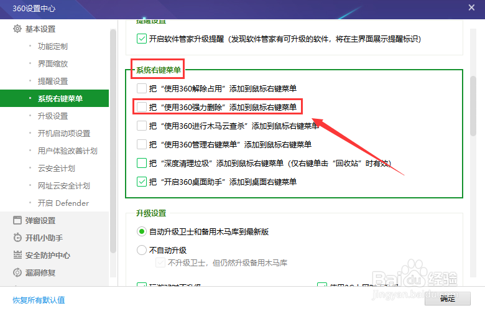Open 开启 Defender settings
This screenshot has width=485, height=311.
63,203
